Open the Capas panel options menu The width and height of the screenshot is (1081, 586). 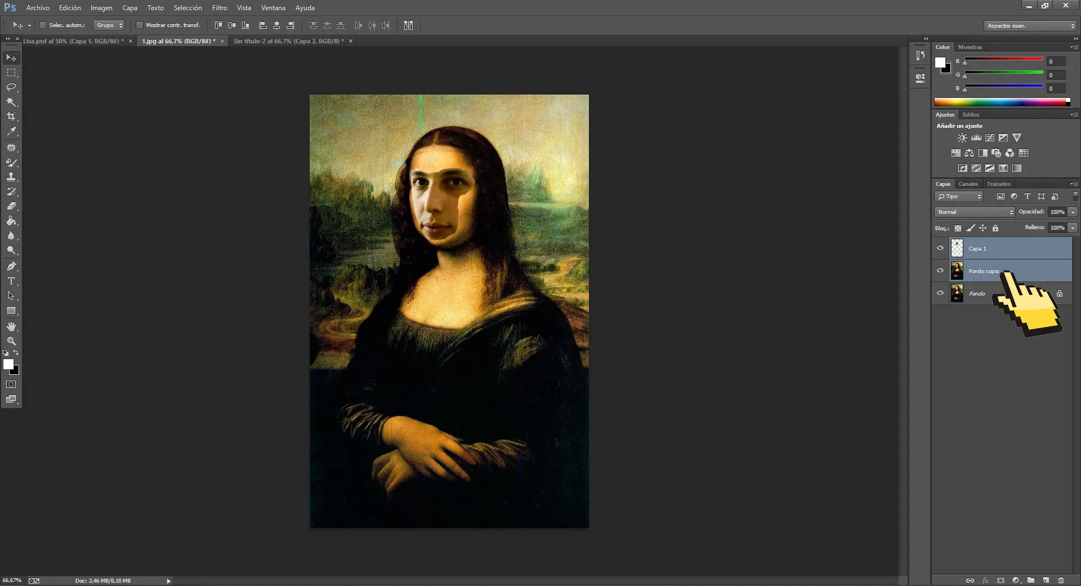(x=1074, y=184)
